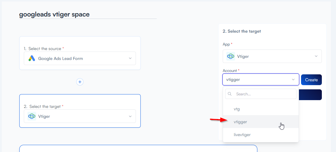Add a step with the plus icon

pyautogui.click(x=80, y=82)
